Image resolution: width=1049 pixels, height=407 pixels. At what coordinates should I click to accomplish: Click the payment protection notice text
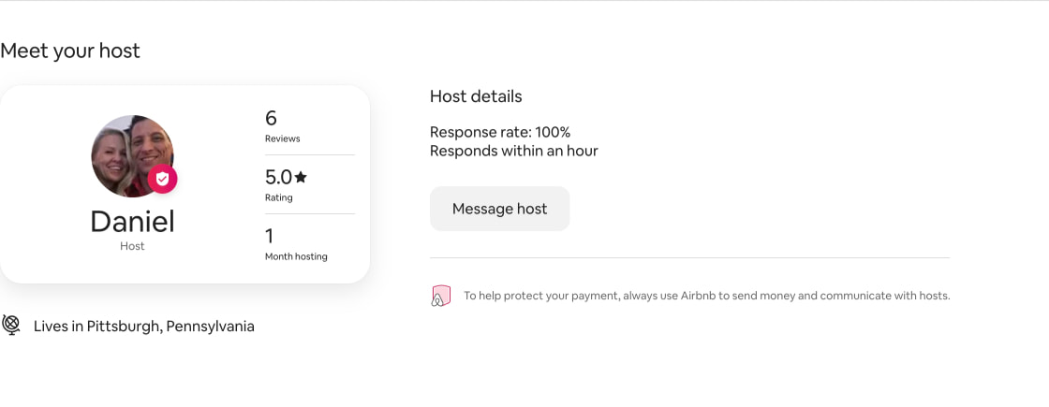click(x=706, y=296)
